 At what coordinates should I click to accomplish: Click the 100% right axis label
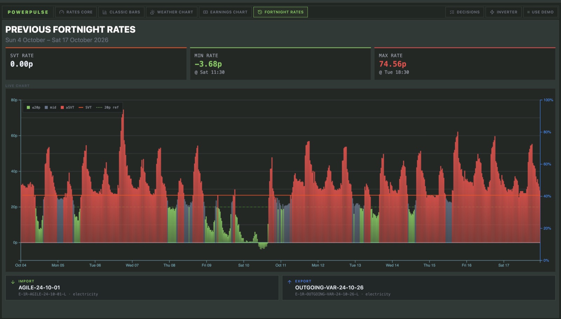[548, 100]
